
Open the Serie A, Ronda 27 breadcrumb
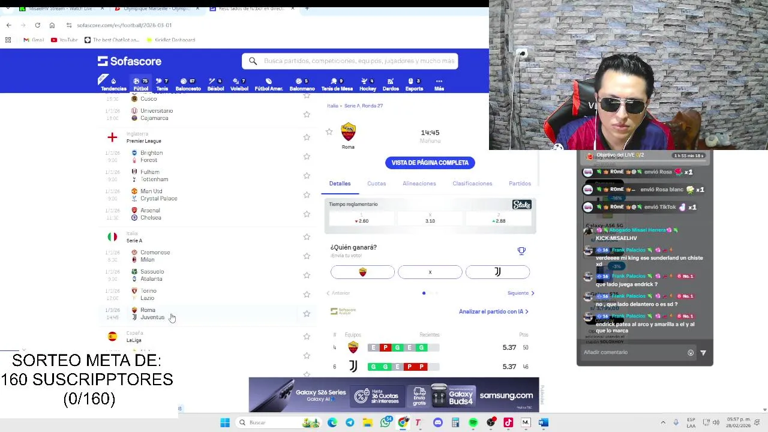(x=364, y=106)
